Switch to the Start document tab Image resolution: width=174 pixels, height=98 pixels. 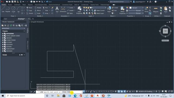(x=5, y=19)
